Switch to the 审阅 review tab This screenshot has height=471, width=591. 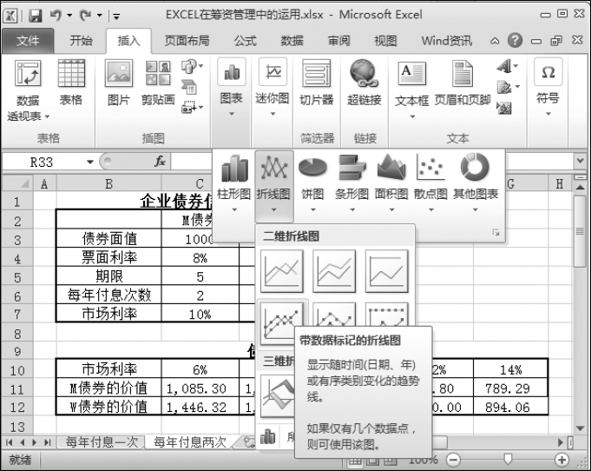click(x=338, y=40)
